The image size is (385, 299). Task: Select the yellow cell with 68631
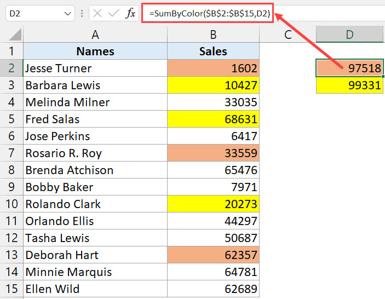click(x=213, y=119)
